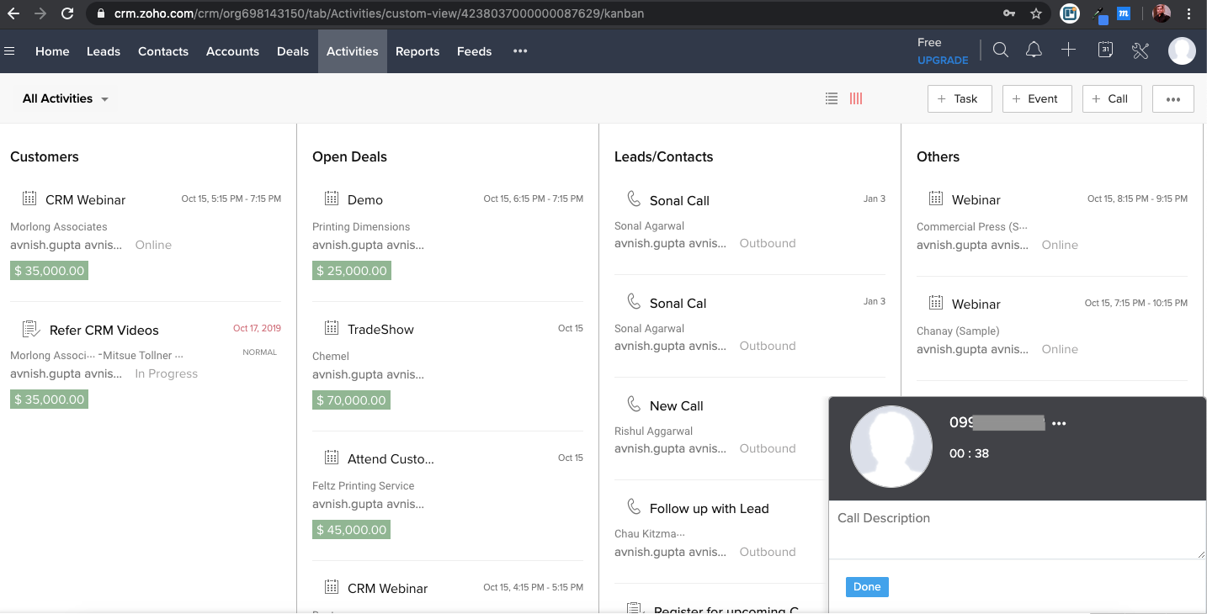Open more actions ellipsis button
This screenshot has height=614, width=1207.
[1173, 98]
